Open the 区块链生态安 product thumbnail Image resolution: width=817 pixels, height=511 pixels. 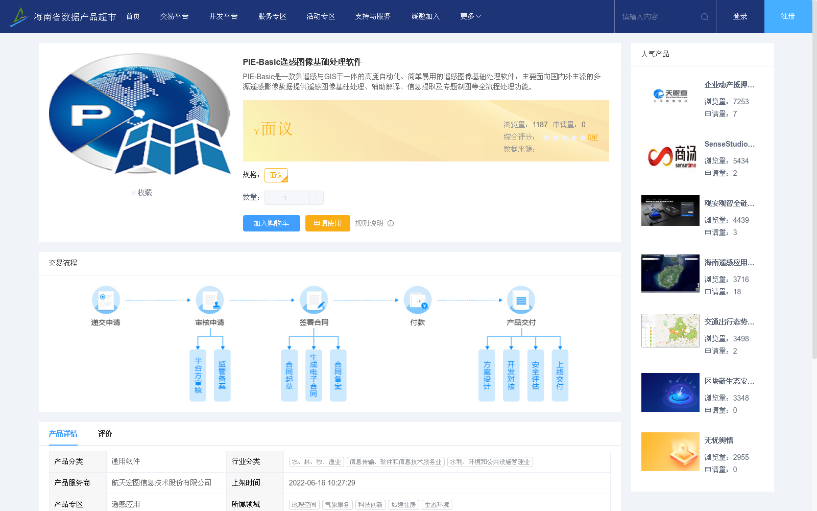[670, 392]
